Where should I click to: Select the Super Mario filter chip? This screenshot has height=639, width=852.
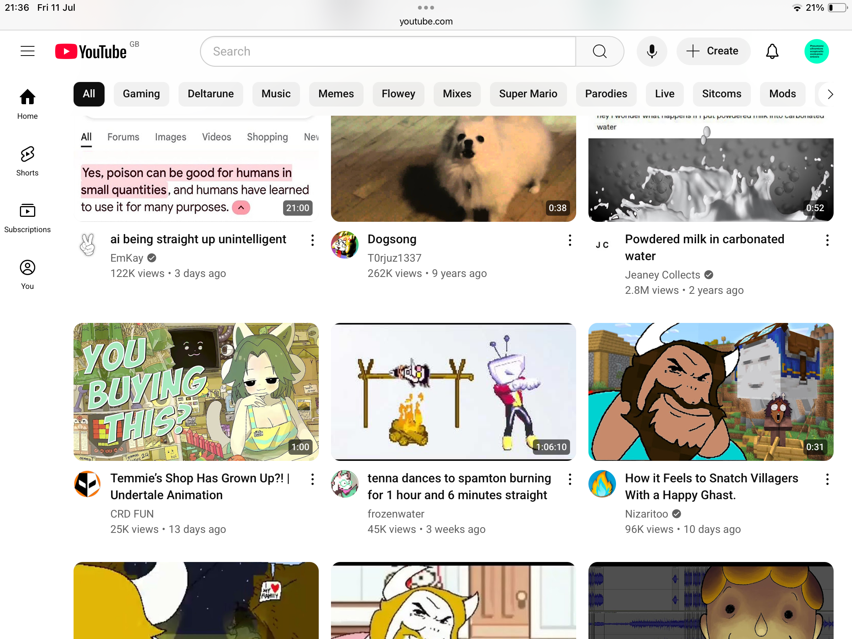coord(528,94)
